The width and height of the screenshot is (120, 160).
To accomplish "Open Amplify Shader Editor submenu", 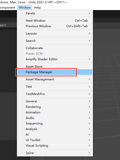I will [x=55, y=59].
